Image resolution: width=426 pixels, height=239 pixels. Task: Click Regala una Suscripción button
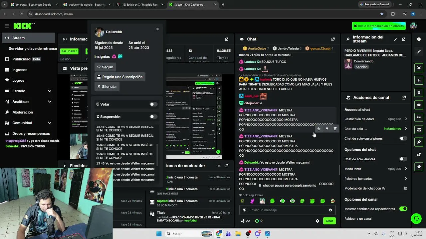[x=120, y=77]
